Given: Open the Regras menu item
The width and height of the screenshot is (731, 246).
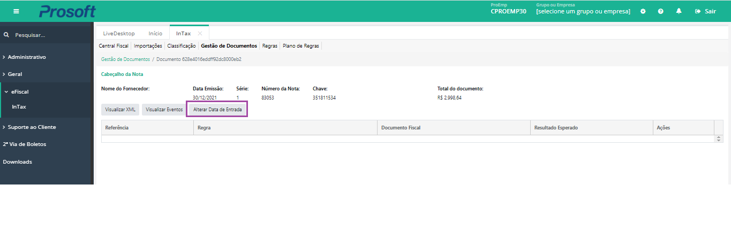Looking at the screenshot, I should point(270,46).
